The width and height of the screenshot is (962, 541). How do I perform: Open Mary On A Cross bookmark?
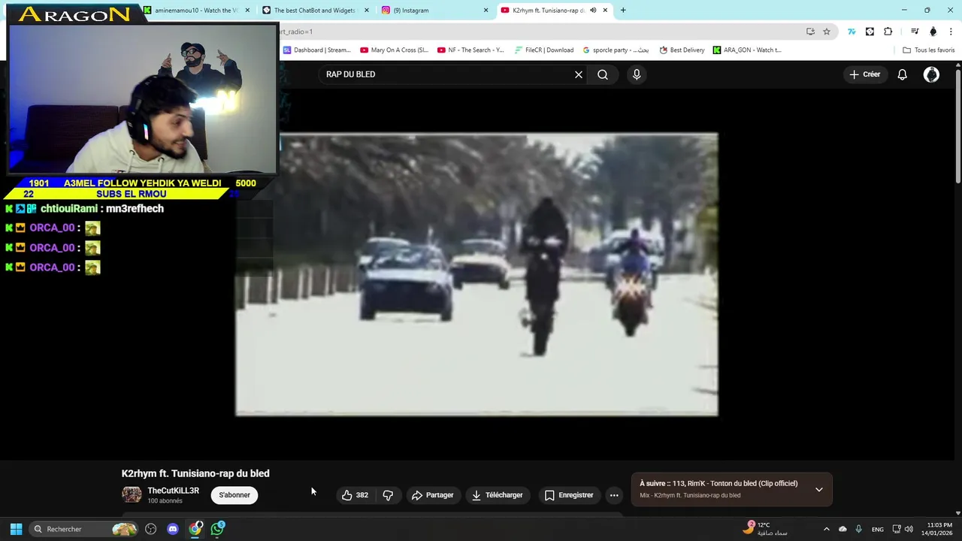click(x=394, y=50)
